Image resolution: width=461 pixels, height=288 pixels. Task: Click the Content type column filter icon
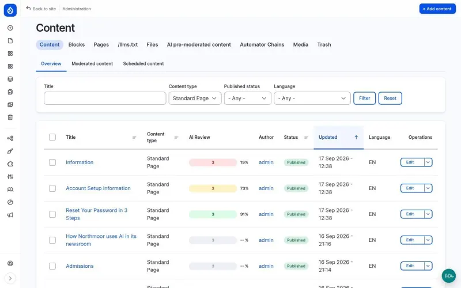point(176,137)
